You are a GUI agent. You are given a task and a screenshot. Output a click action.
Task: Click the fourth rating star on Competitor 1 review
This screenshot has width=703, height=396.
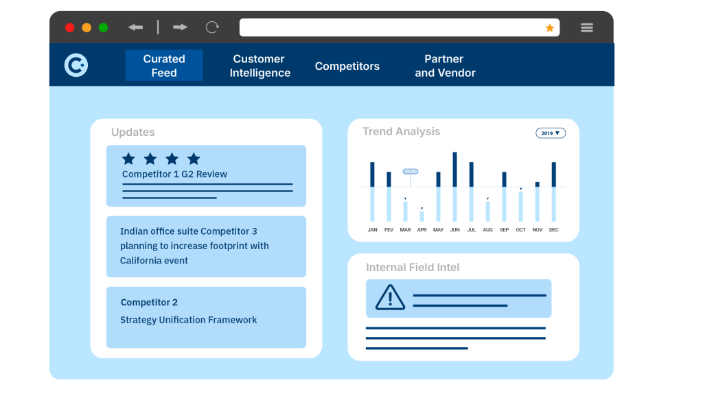pyautogui.click(x=193, y=159)
